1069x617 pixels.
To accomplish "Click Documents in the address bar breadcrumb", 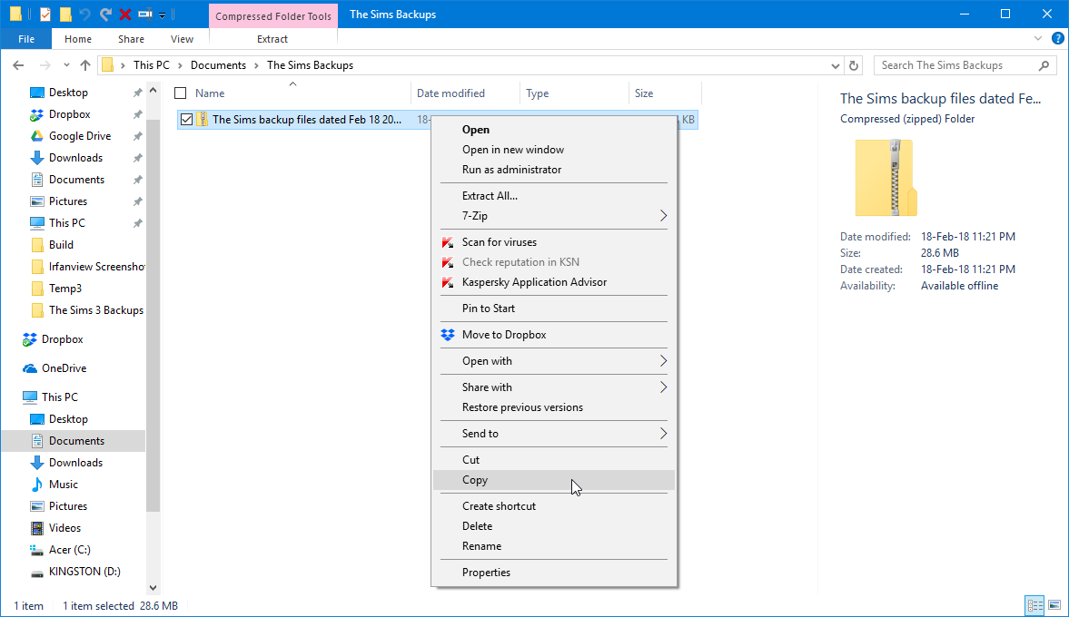I will pos(218,65).
